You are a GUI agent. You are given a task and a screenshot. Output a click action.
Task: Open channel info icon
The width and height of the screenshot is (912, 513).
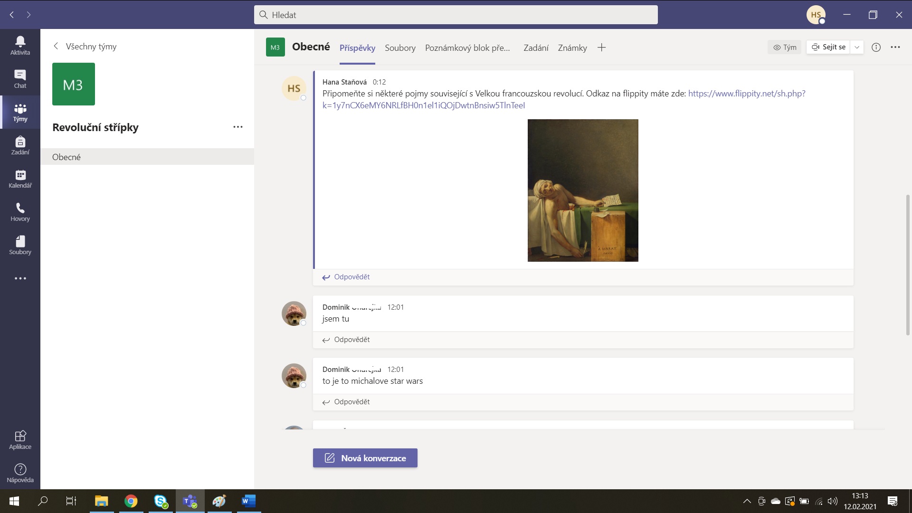click(876, 47)
